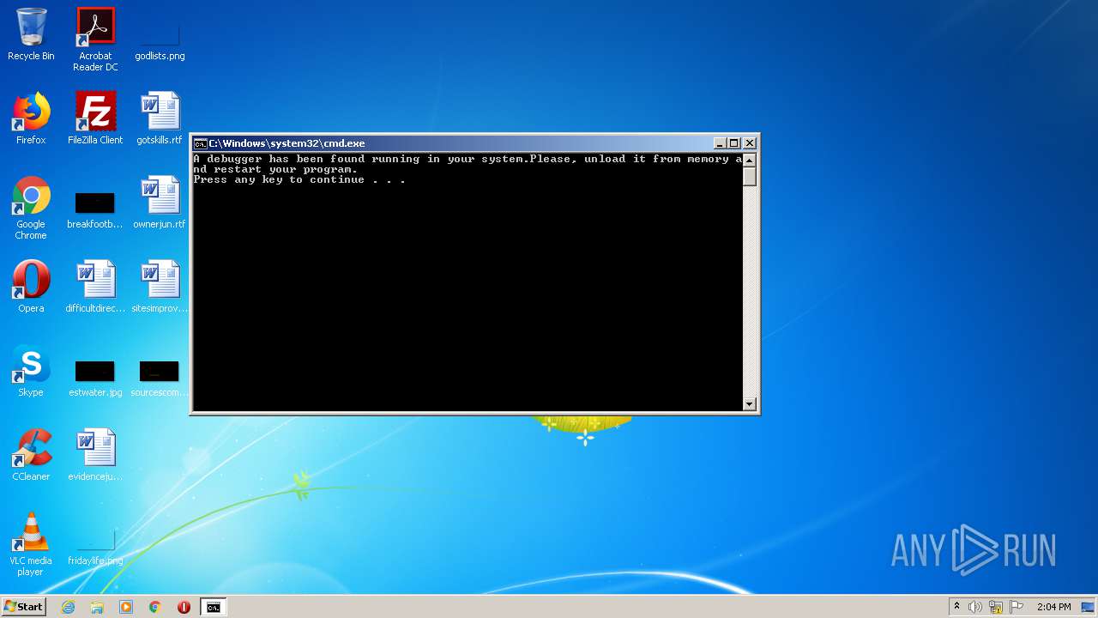Screen dimensions: 1098x618
Task: Open the Firefox desktop shortcut
Action: click(x=31, y=118)
